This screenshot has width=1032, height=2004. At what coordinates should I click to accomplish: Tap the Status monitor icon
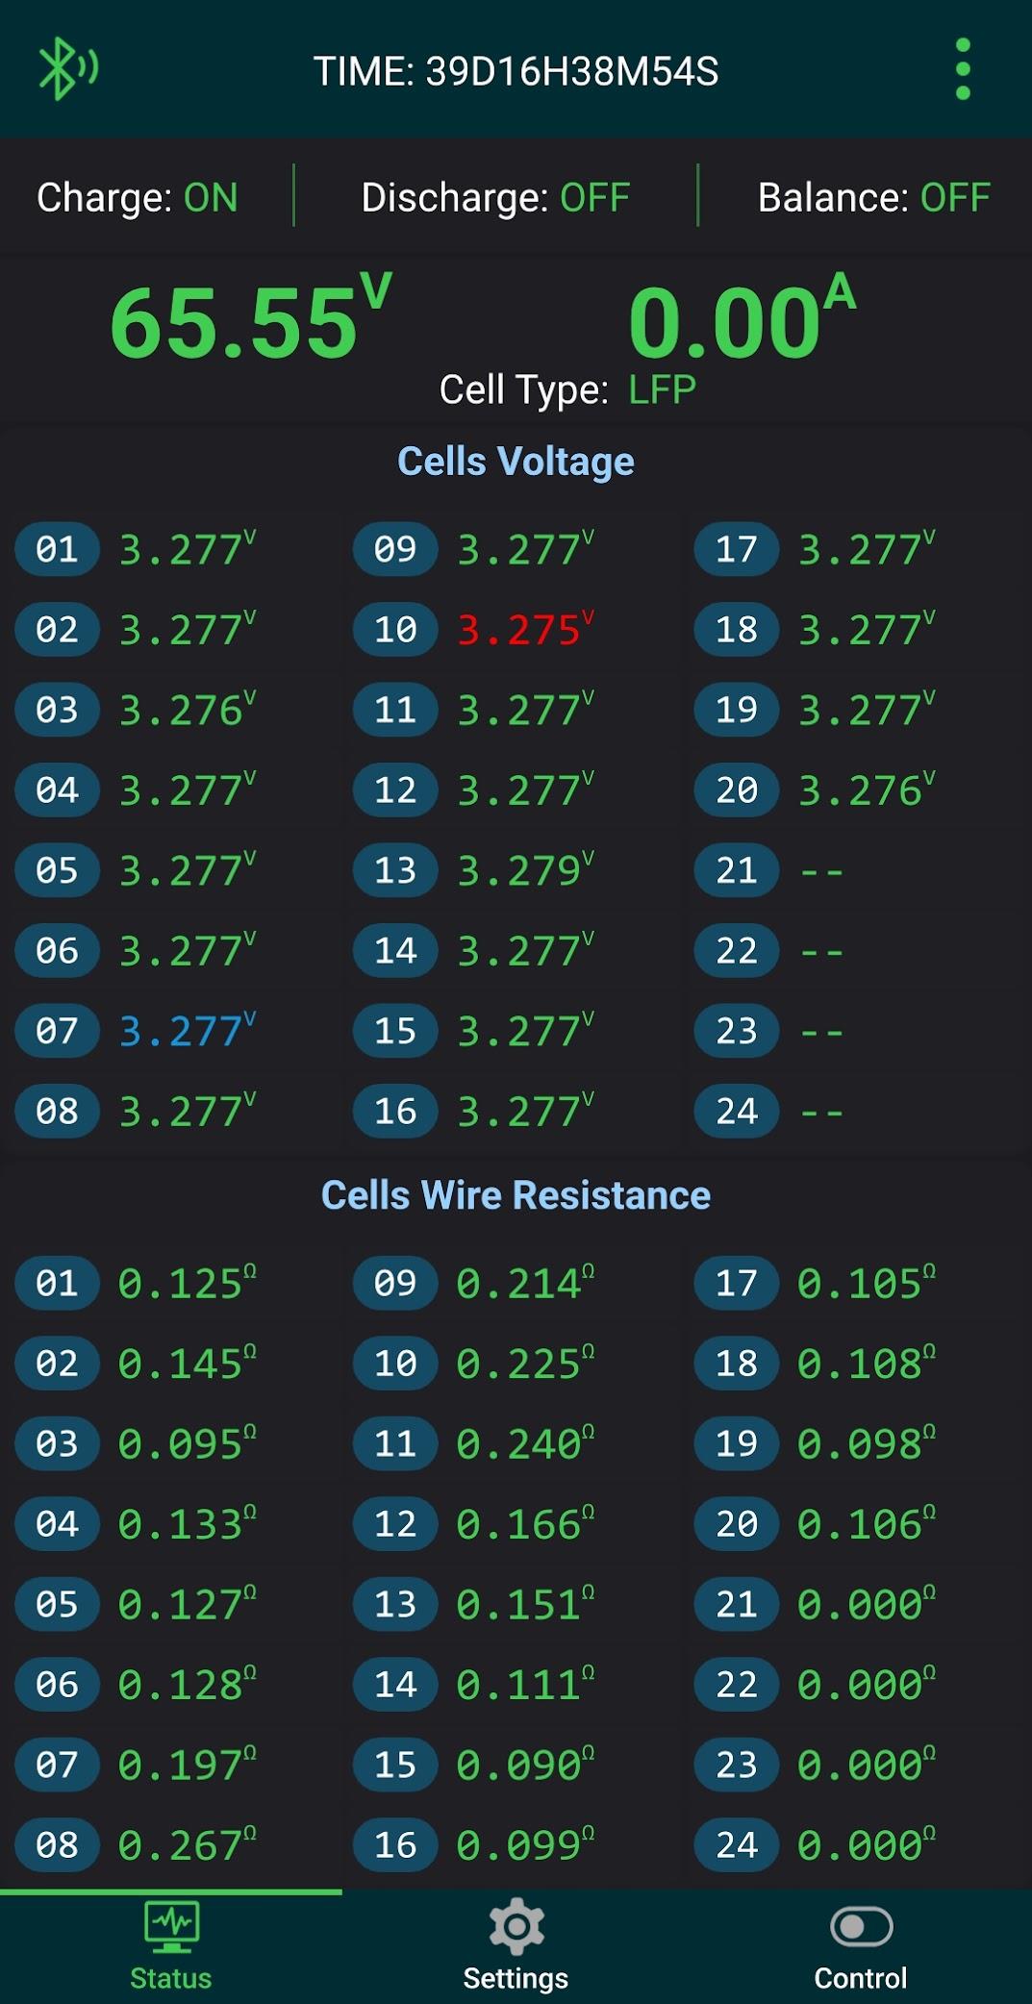171,1924
